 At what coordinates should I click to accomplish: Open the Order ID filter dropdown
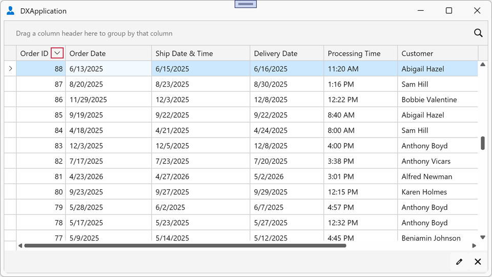[57, 53]
